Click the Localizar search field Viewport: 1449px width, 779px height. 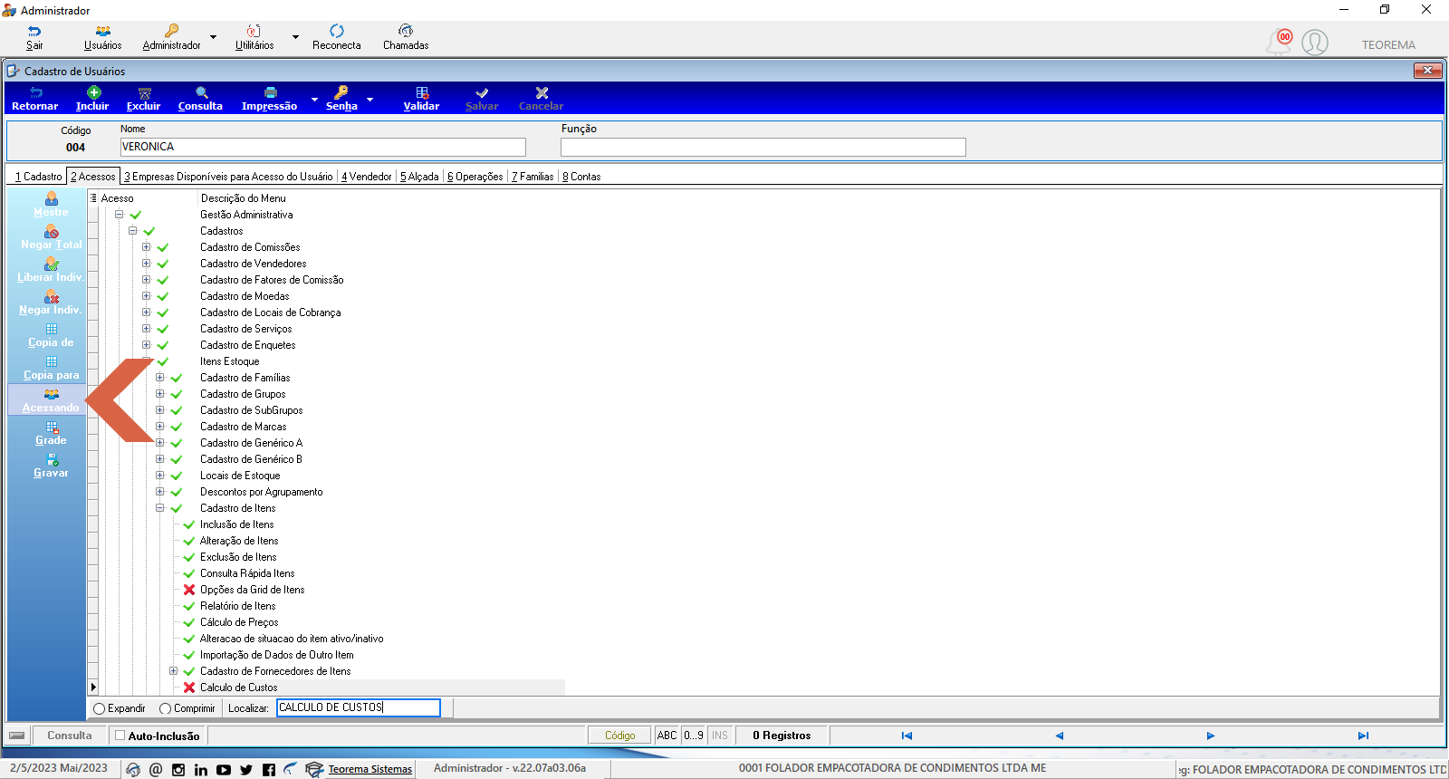coord(359,707)
